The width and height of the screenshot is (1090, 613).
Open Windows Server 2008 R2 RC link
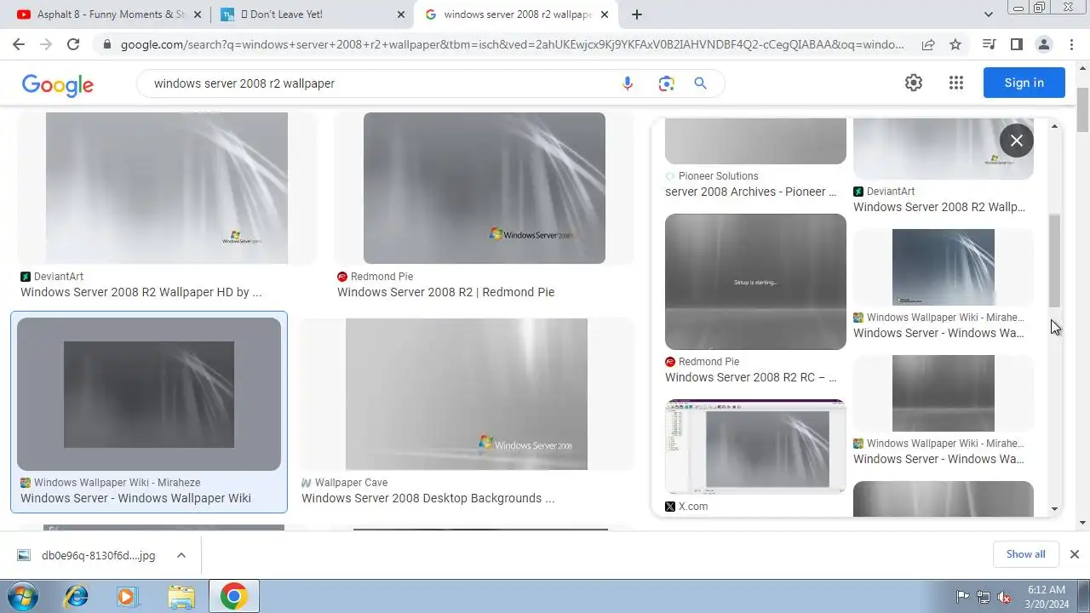[750, 377]
